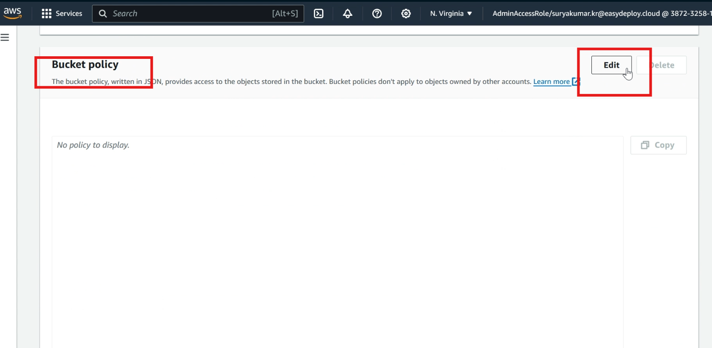This screenshot has width=712, height=348.
Task: Click the magnifier icon in search bar
Action: [x=103, y=14]
